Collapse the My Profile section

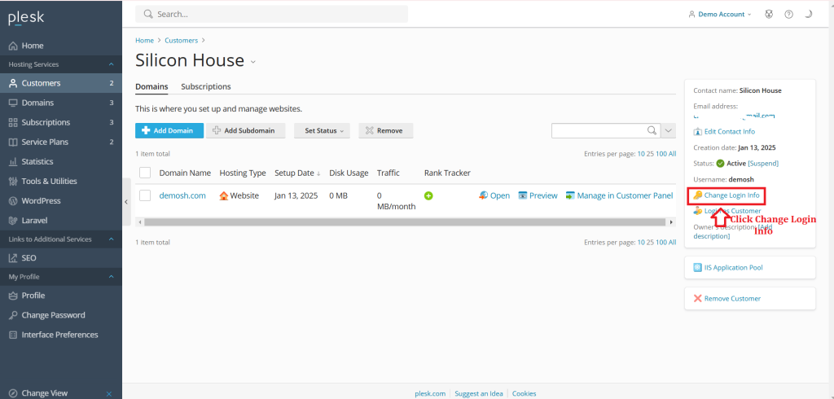[x=111, y=277]
